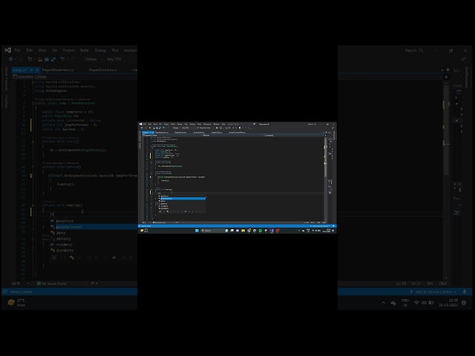The image size is (475, 356).
Task: Click Chrome icon in small center taskbar
Action: (249, 231)
